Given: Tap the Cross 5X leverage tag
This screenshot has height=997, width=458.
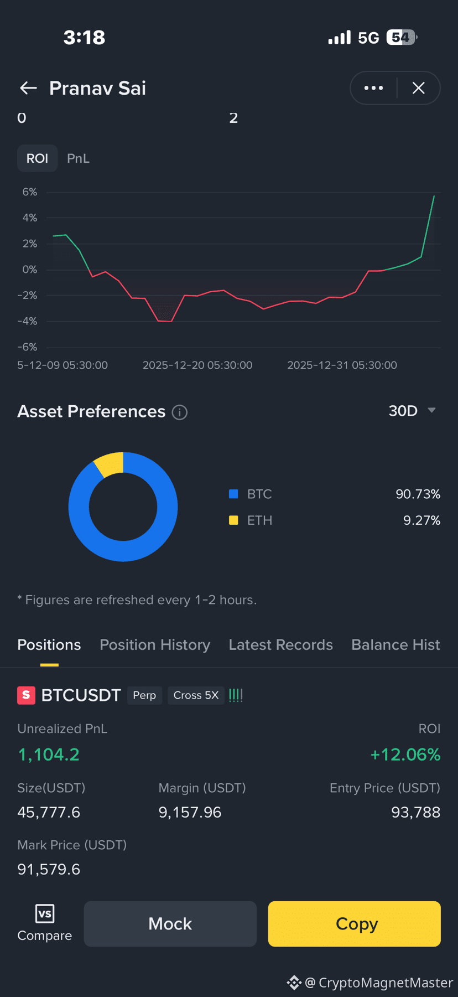Looking at the screenshot, I should (196, 695).
